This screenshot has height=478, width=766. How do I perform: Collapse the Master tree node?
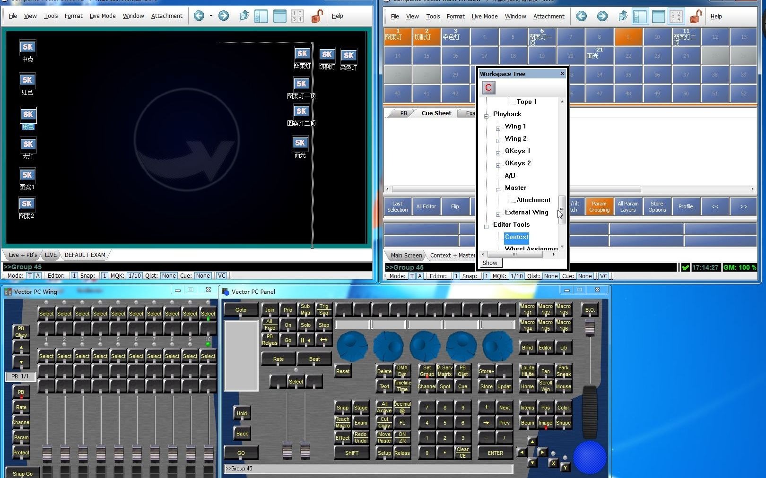(x=498, y=190)
